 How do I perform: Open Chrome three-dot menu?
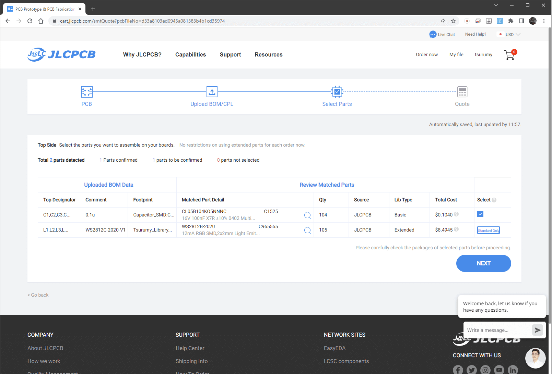tap(544, 21)
